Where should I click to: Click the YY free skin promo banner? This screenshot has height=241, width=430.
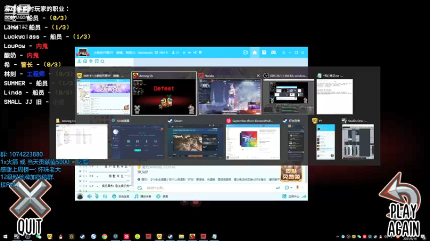291,173
